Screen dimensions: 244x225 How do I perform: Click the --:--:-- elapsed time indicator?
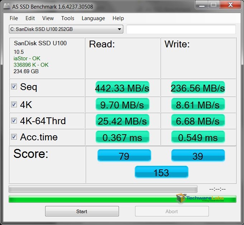217,189
